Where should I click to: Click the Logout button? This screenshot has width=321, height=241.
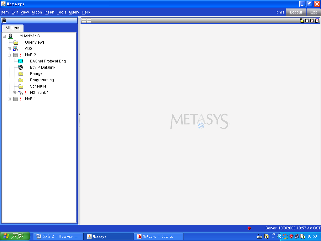tap(296, 12)
